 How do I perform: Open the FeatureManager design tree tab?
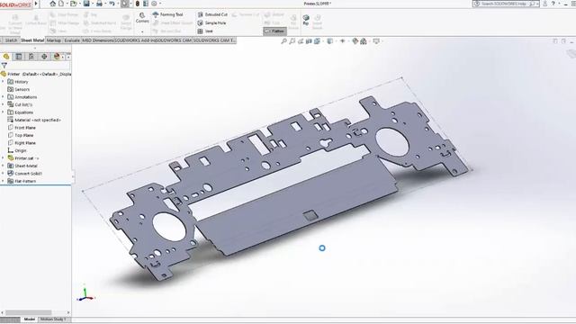pyautogui.click(x=6, y=57)
